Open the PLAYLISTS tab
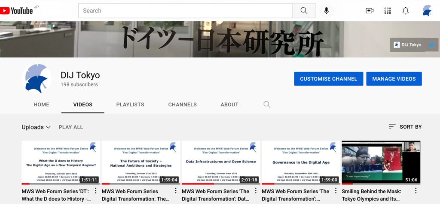Screen dimensions: 440x204 pos(130,105)
